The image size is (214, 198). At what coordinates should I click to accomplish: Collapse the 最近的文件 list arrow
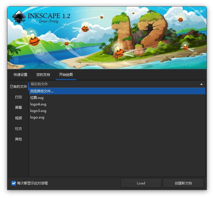(201, 84)
